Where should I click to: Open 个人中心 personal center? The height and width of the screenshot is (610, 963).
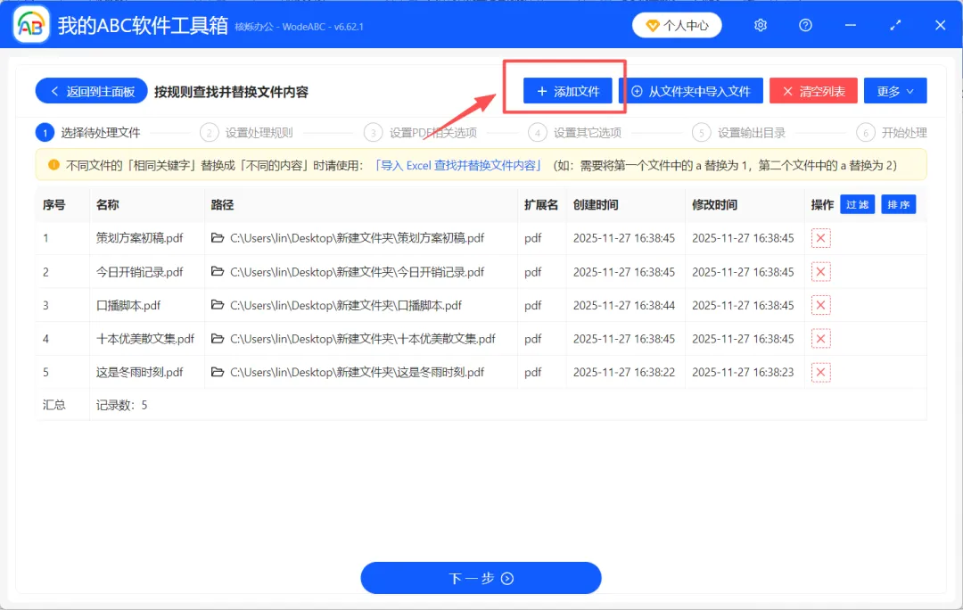(677, 25)
